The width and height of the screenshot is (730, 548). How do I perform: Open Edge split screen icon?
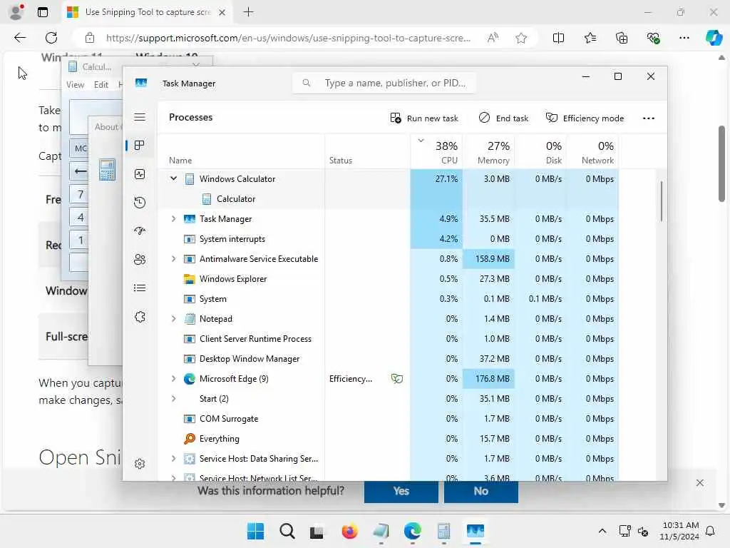tap(558, 38)
